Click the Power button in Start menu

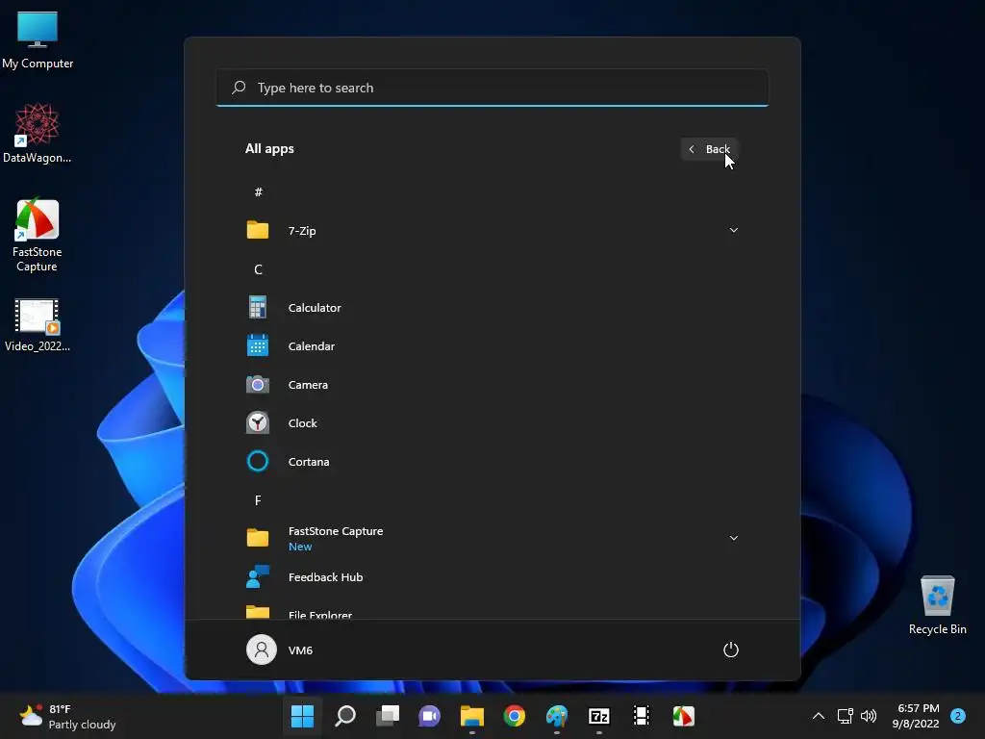pos(731,650)
